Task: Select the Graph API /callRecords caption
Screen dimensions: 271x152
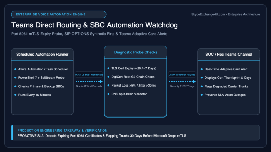Action: [89, 86]
